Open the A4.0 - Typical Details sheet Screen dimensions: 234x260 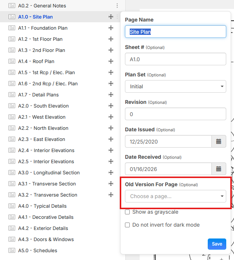[43, 206]
